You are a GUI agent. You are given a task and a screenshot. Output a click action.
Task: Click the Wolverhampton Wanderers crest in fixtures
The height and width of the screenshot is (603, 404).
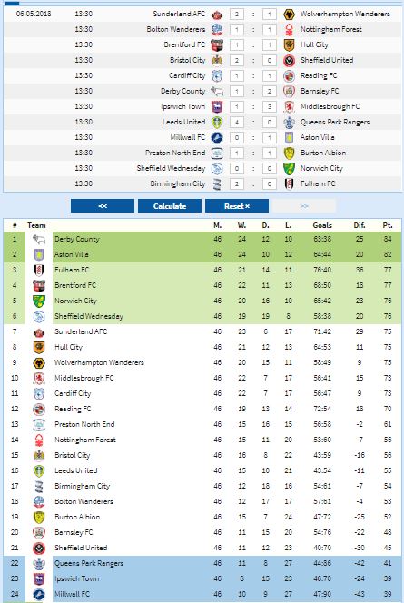click(x=289, y=15)
